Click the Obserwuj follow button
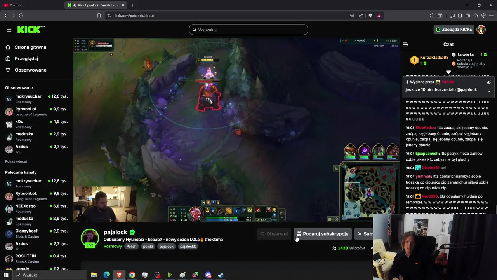 pos(274,234)
